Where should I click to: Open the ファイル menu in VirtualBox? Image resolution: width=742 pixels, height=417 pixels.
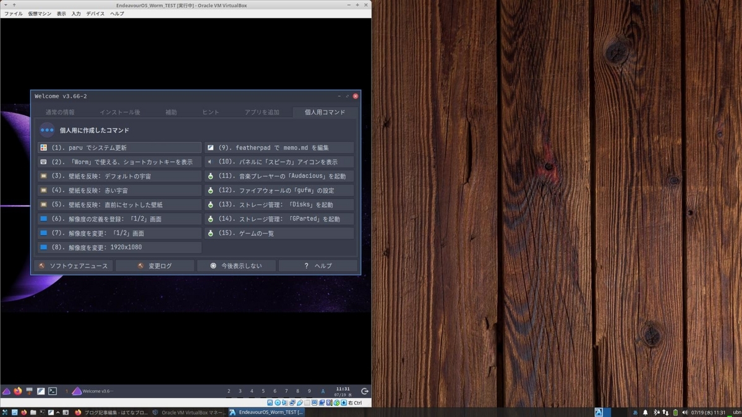coord(13,14)
